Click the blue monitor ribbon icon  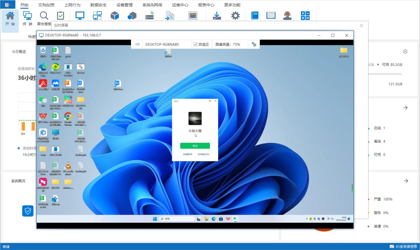pos(80,16)
